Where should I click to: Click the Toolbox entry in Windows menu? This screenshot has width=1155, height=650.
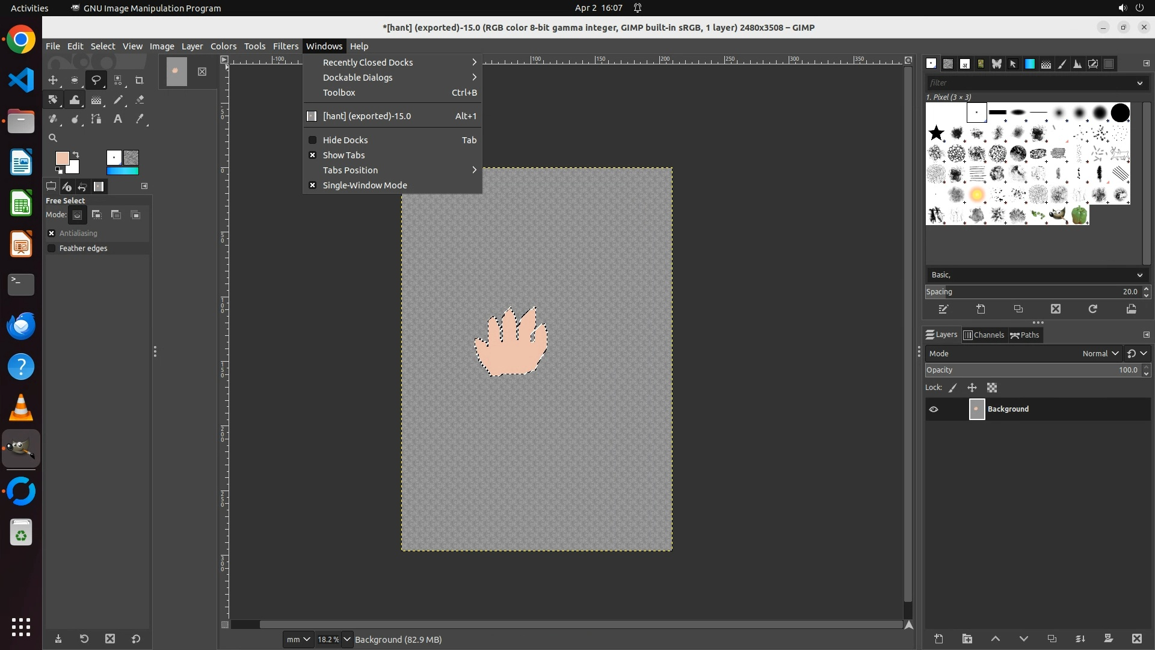point(339,93)
